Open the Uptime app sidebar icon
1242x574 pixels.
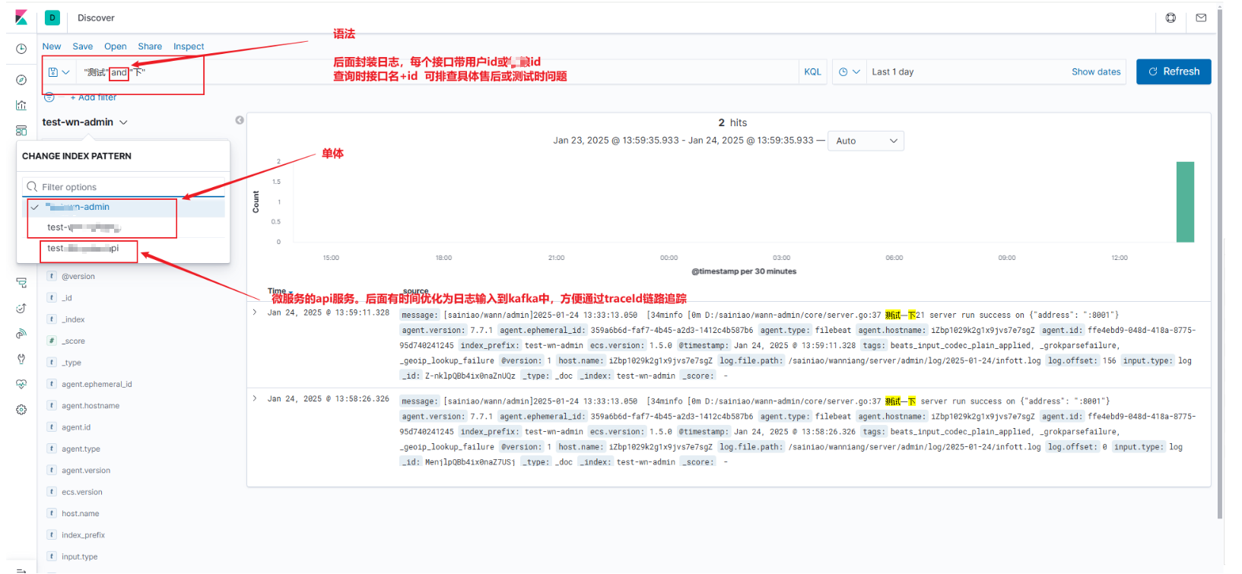(x=21, y=308)
